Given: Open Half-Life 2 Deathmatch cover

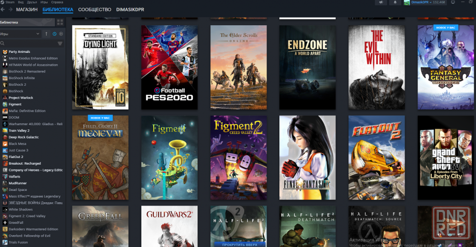Looking at the screenshot, I should click(307, 227).
